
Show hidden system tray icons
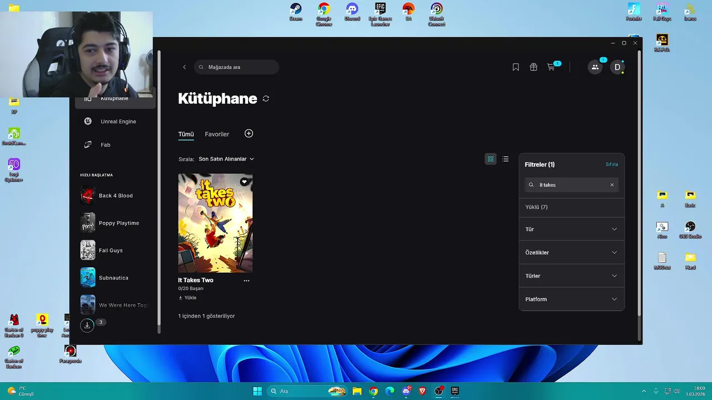(x=644, y=391)
